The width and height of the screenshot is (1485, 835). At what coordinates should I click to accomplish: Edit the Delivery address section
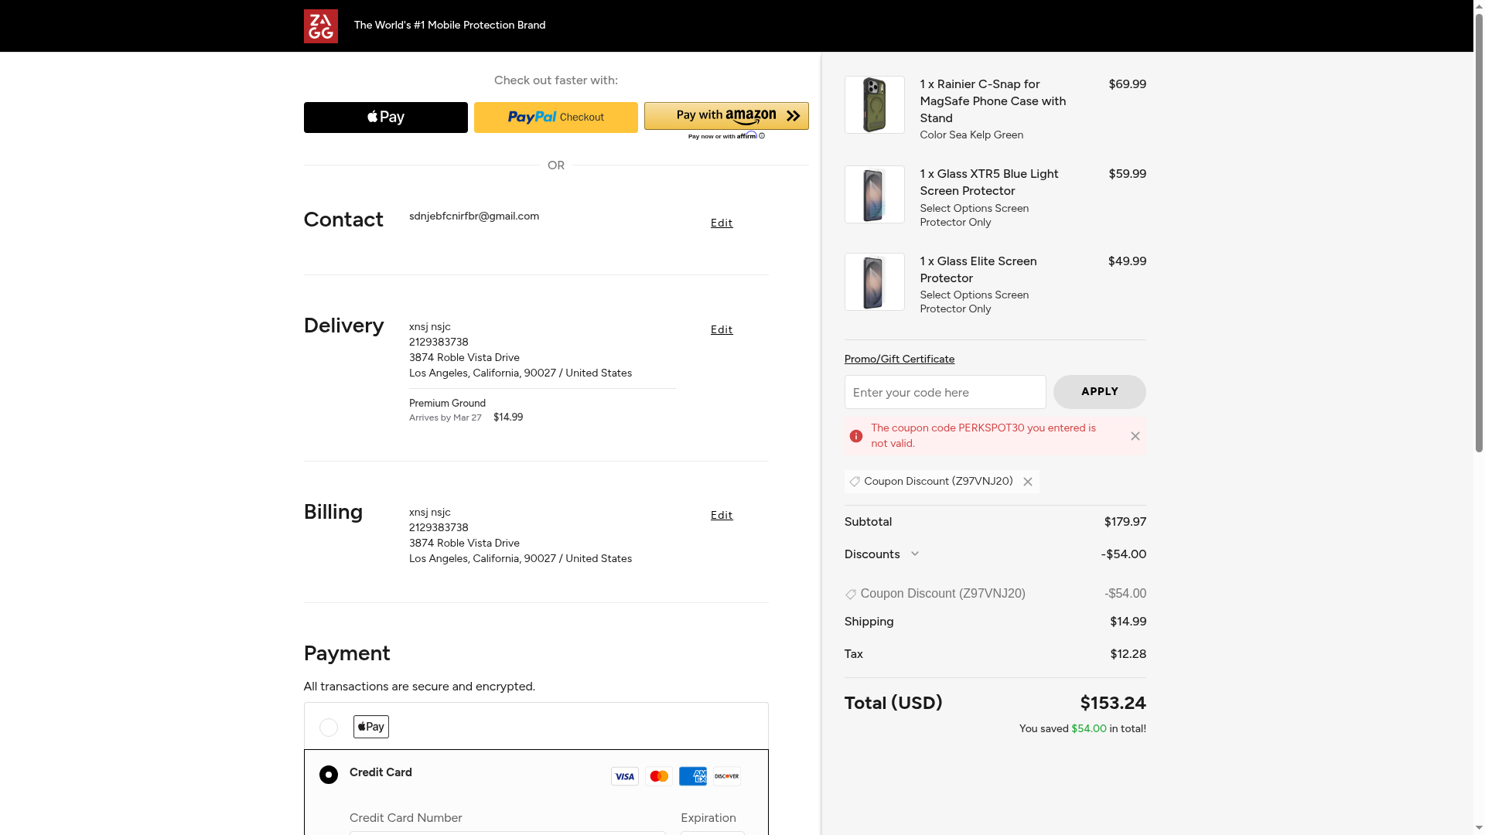click(721, 330)
